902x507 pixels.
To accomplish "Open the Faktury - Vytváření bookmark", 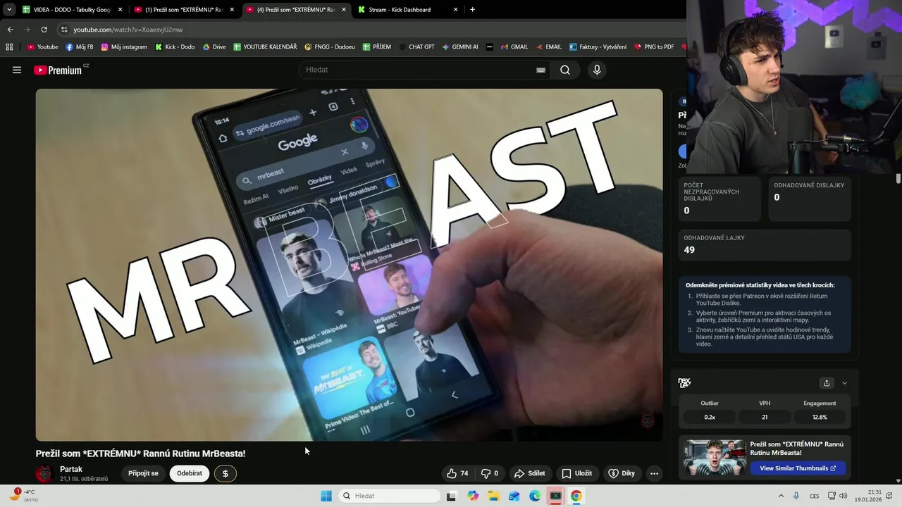I will [598, 46].
